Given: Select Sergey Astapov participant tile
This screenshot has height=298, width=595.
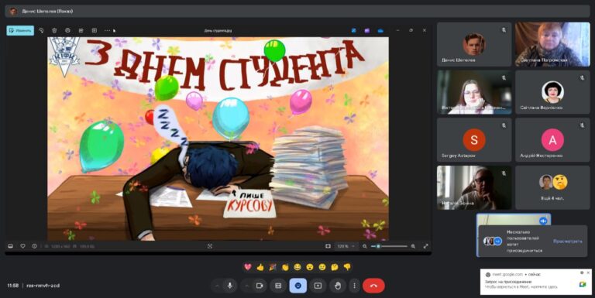Looking at the screenshot, I should coord(474,140).
